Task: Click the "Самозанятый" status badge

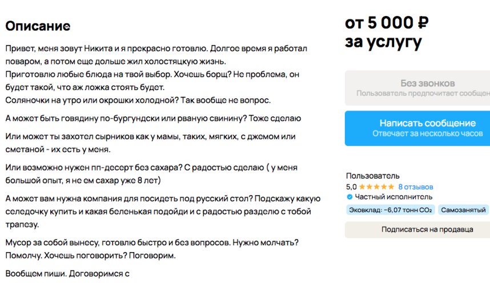Action: point(464,210)
